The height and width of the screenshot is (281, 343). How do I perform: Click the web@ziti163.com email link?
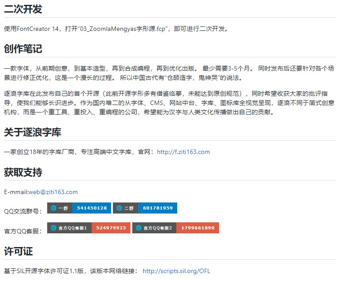pyautogui.click(x=53, y=192)
